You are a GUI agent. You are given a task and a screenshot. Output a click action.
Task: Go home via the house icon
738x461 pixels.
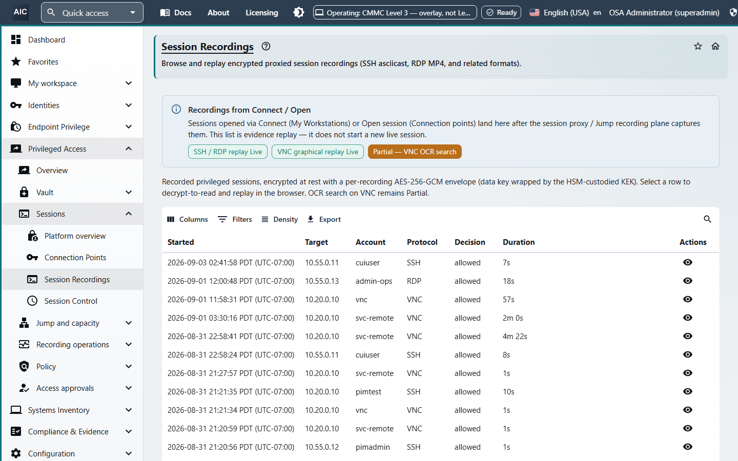(x=715, y=46)
